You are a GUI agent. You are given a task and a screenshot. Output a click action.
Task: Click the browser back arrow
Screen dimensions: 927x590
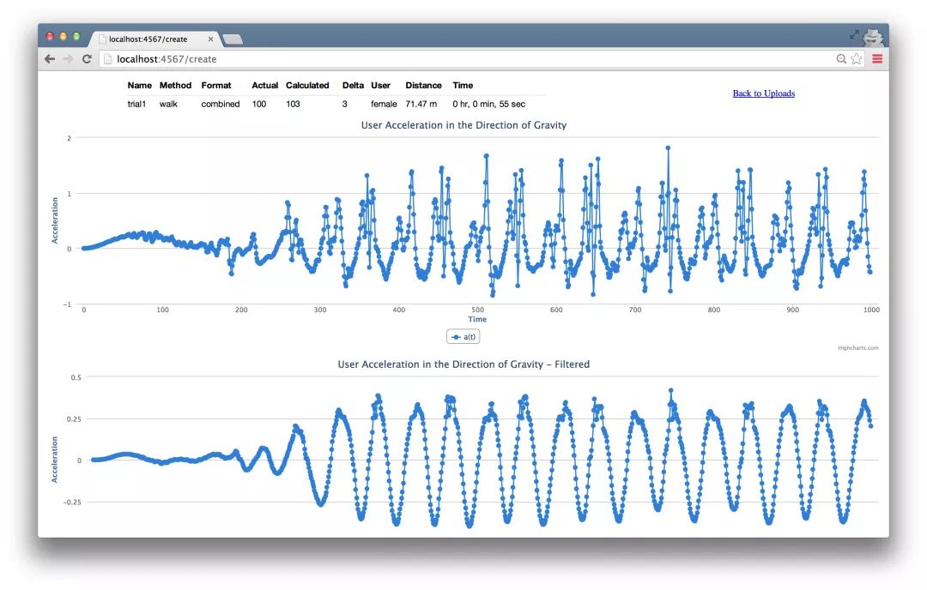coord(50,59)
